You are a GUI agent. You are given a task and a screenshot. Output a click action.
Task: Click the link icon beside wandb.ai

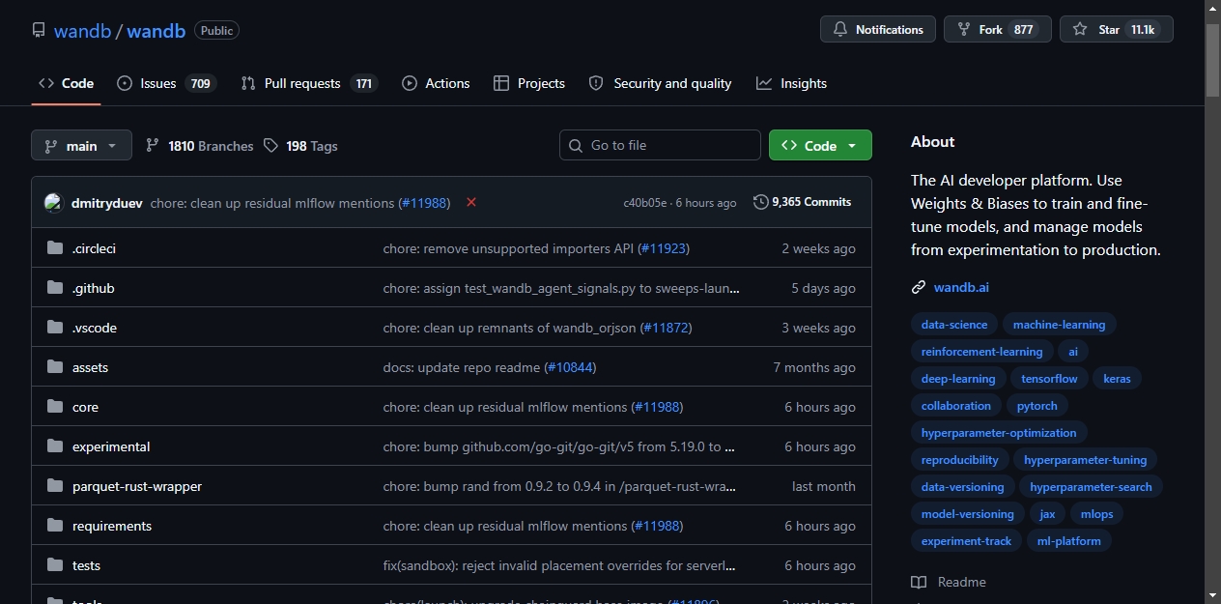[x=919, y=287]
